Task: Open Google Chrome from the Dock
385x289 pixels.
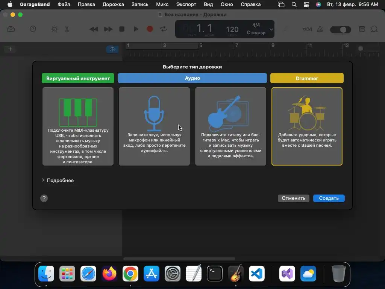Action: (130, 274)
